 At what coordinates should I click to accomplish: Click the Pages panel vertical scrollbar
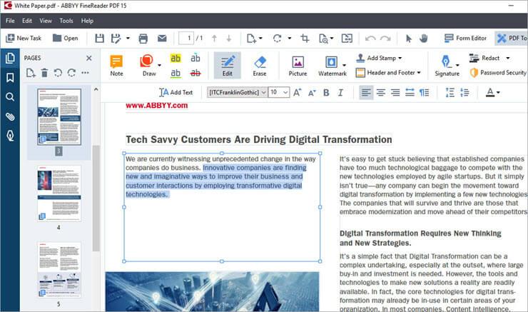[x=96, y=198]
